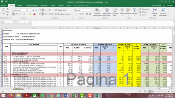Center text horizontally in cell
Image resolution: width=175 pixels, height=98 pixels.
point(43,14)
